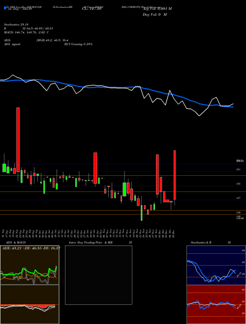Click the RSI '14/5: 46.89 / 49.51' value
The width and height of the screenshot is (246, 324).
[38, 28]
